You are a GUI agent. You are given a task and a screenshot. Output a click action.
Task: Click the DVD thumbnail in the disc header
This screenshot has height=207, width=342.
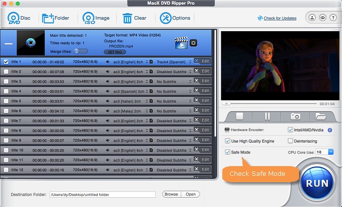click(31, 43)
